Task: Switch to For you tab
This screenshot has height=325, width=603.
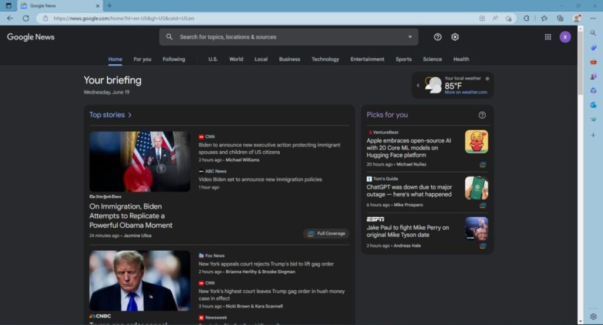Action: pyautogui.click(x=143, y=59)
